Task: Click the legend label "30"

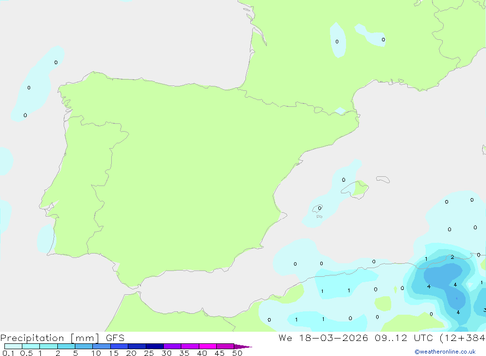Action: tap(167, 353)
